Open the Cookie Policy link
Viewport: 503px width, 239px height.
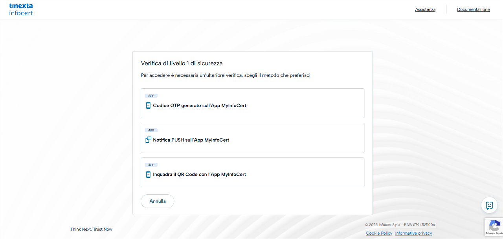379,233
